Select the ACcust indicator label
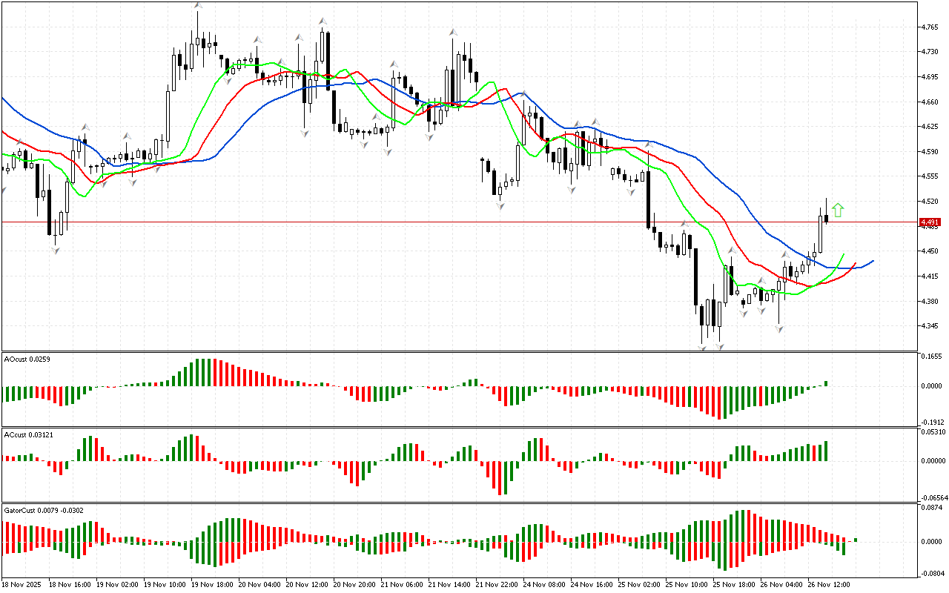This screenshot has height=593, width=949. click(25, 434)
